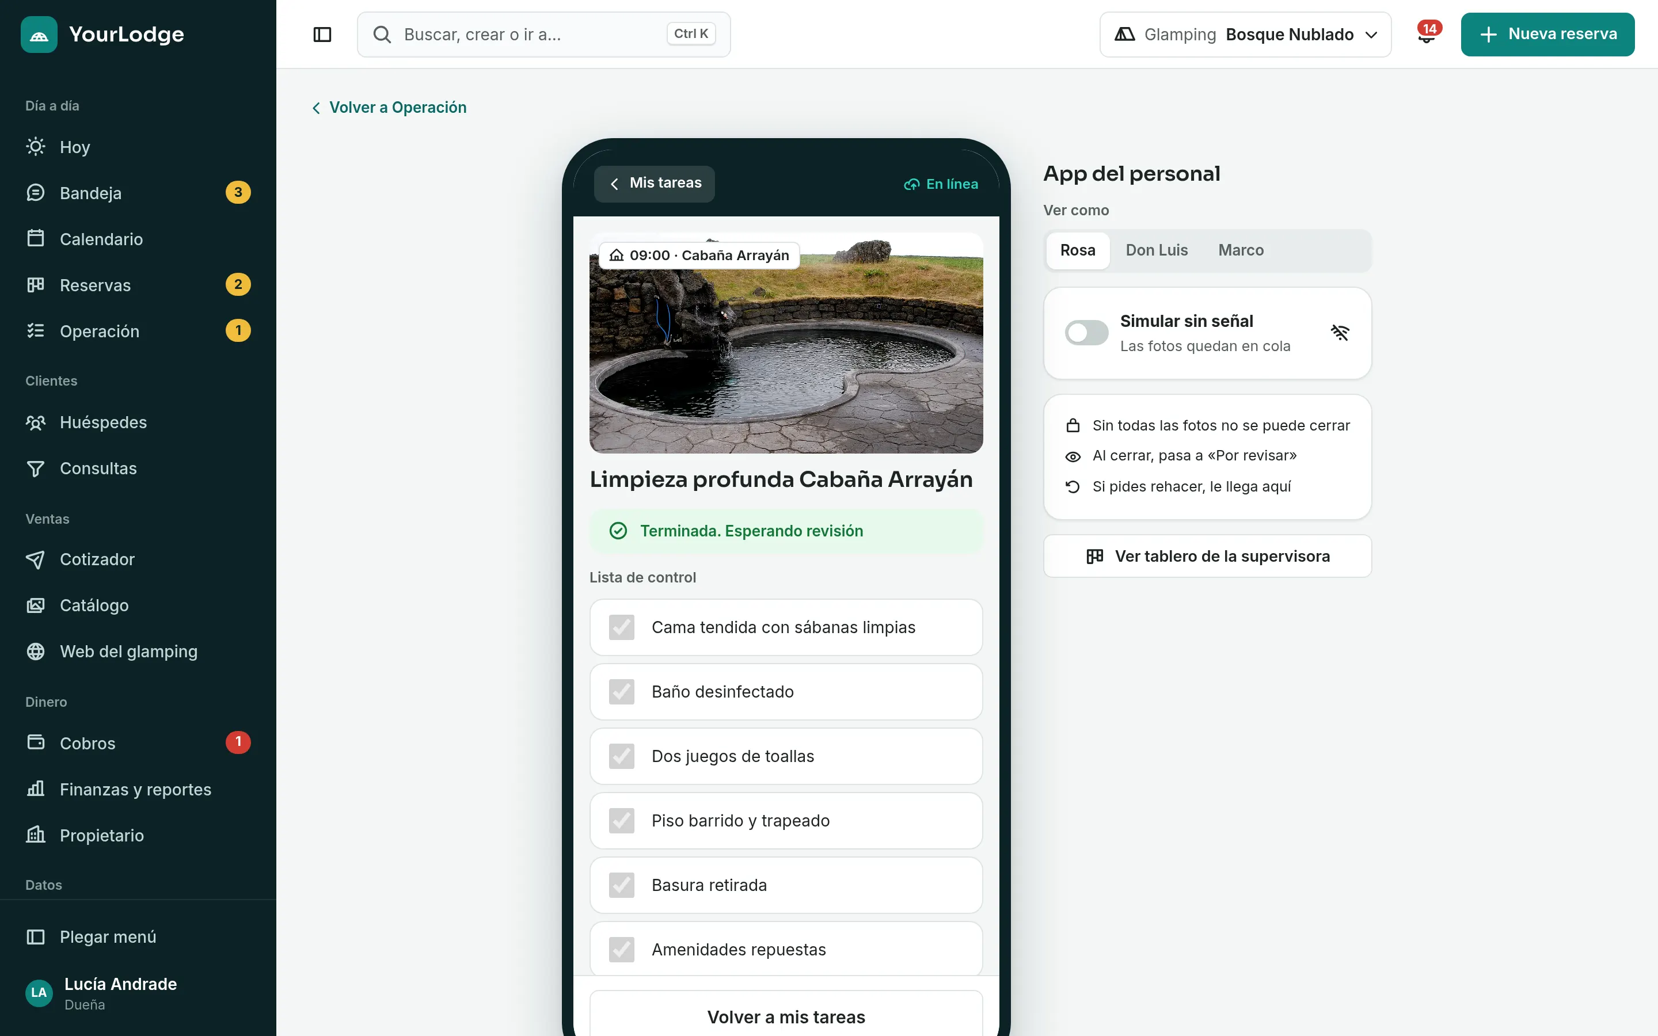View app as Don Luis
The width and height of the screenshot is (1658, 1036).
point(1157,250)
